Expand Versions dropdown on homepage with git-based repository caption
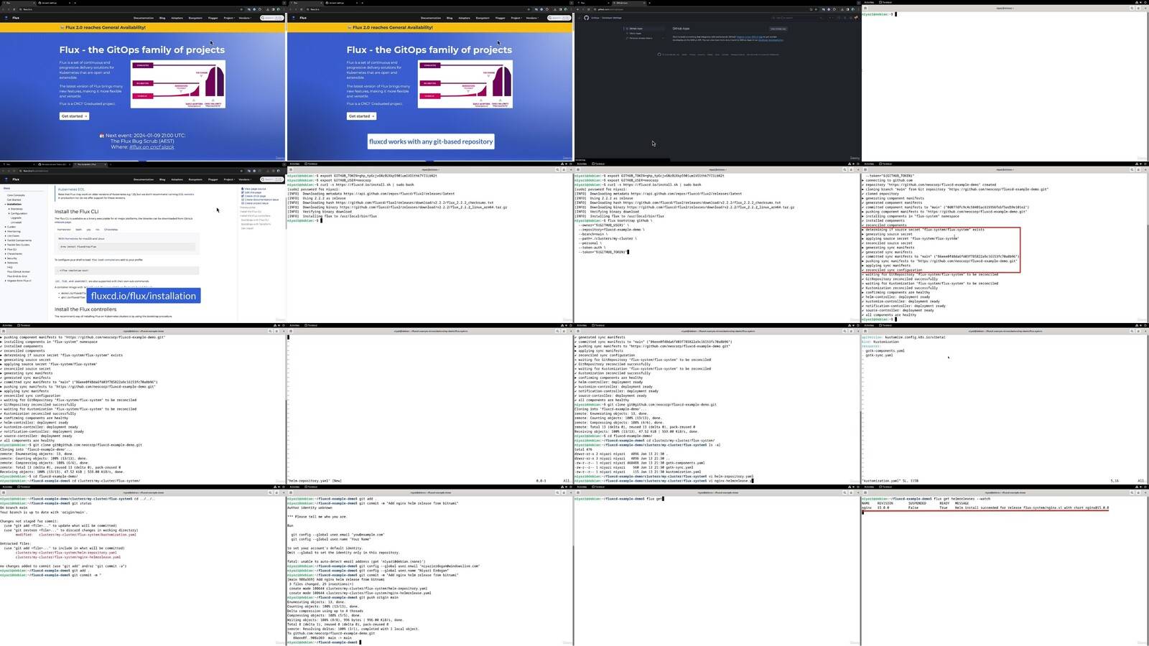 tap(532, 18)
